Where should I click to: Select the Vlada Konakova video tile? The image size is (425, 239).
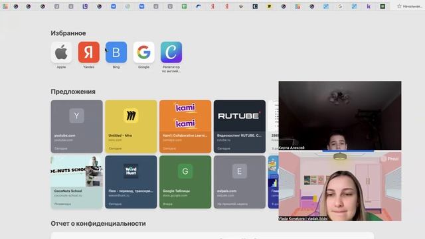pyautogui.click(x=340, y=187)
